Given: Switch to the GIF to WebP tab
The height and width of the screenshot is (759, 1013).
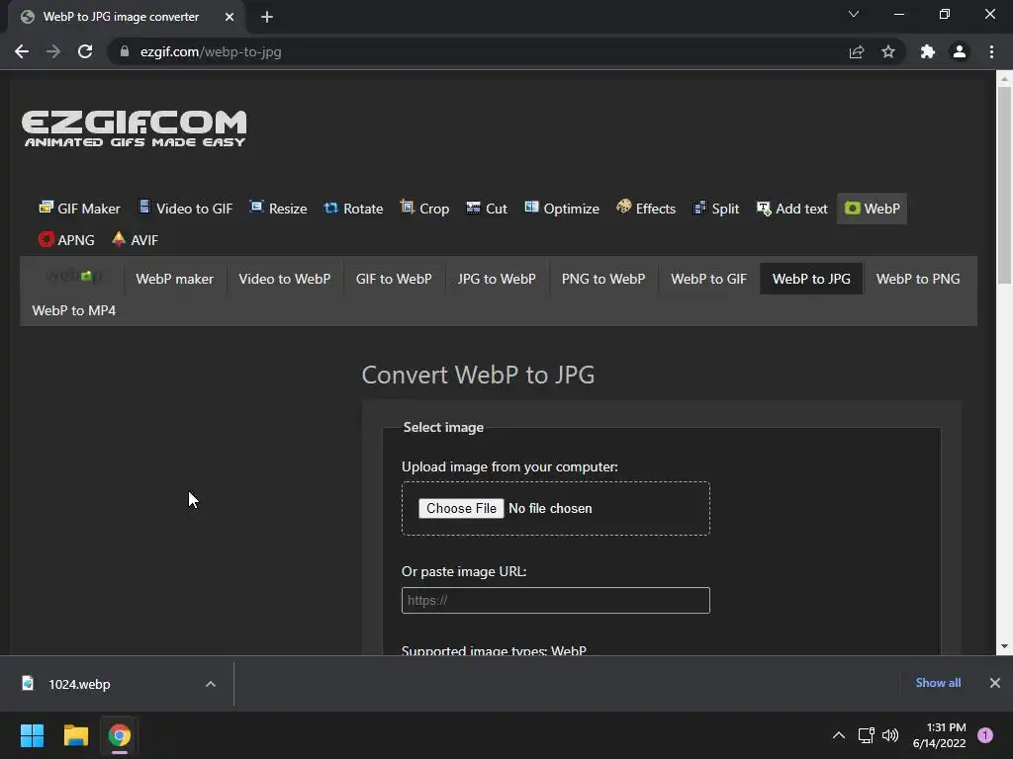Looking at the screenshot, I should (x=394, y=279).
